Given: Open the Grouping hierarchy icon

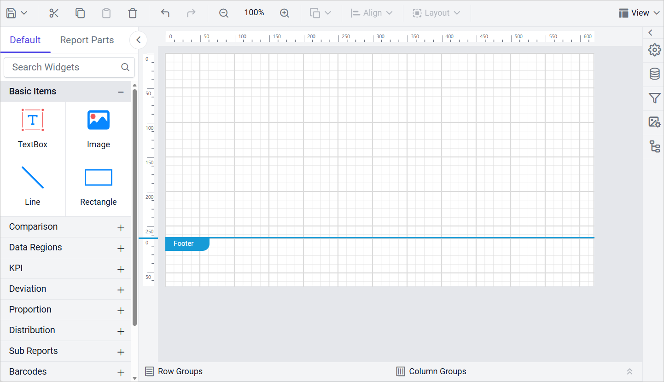Looking at the screenshot, I should point(654,146).
